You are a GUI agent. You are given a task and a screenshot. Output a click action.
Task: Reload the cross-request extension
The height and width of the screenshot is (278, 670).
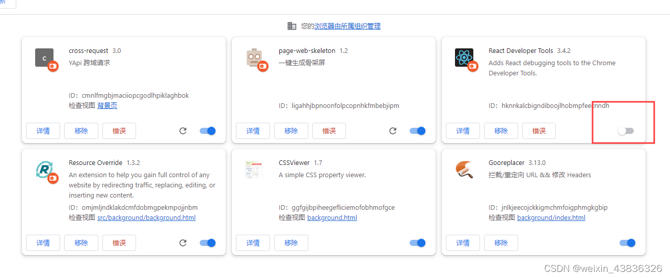click(183, 131)
